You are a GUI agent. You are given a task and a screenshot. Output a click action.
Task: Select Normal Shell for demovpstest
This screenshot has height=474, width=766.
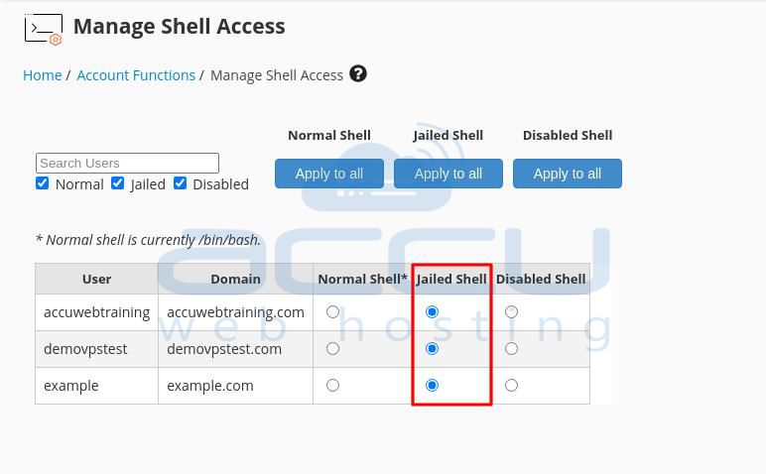(332, 348)
